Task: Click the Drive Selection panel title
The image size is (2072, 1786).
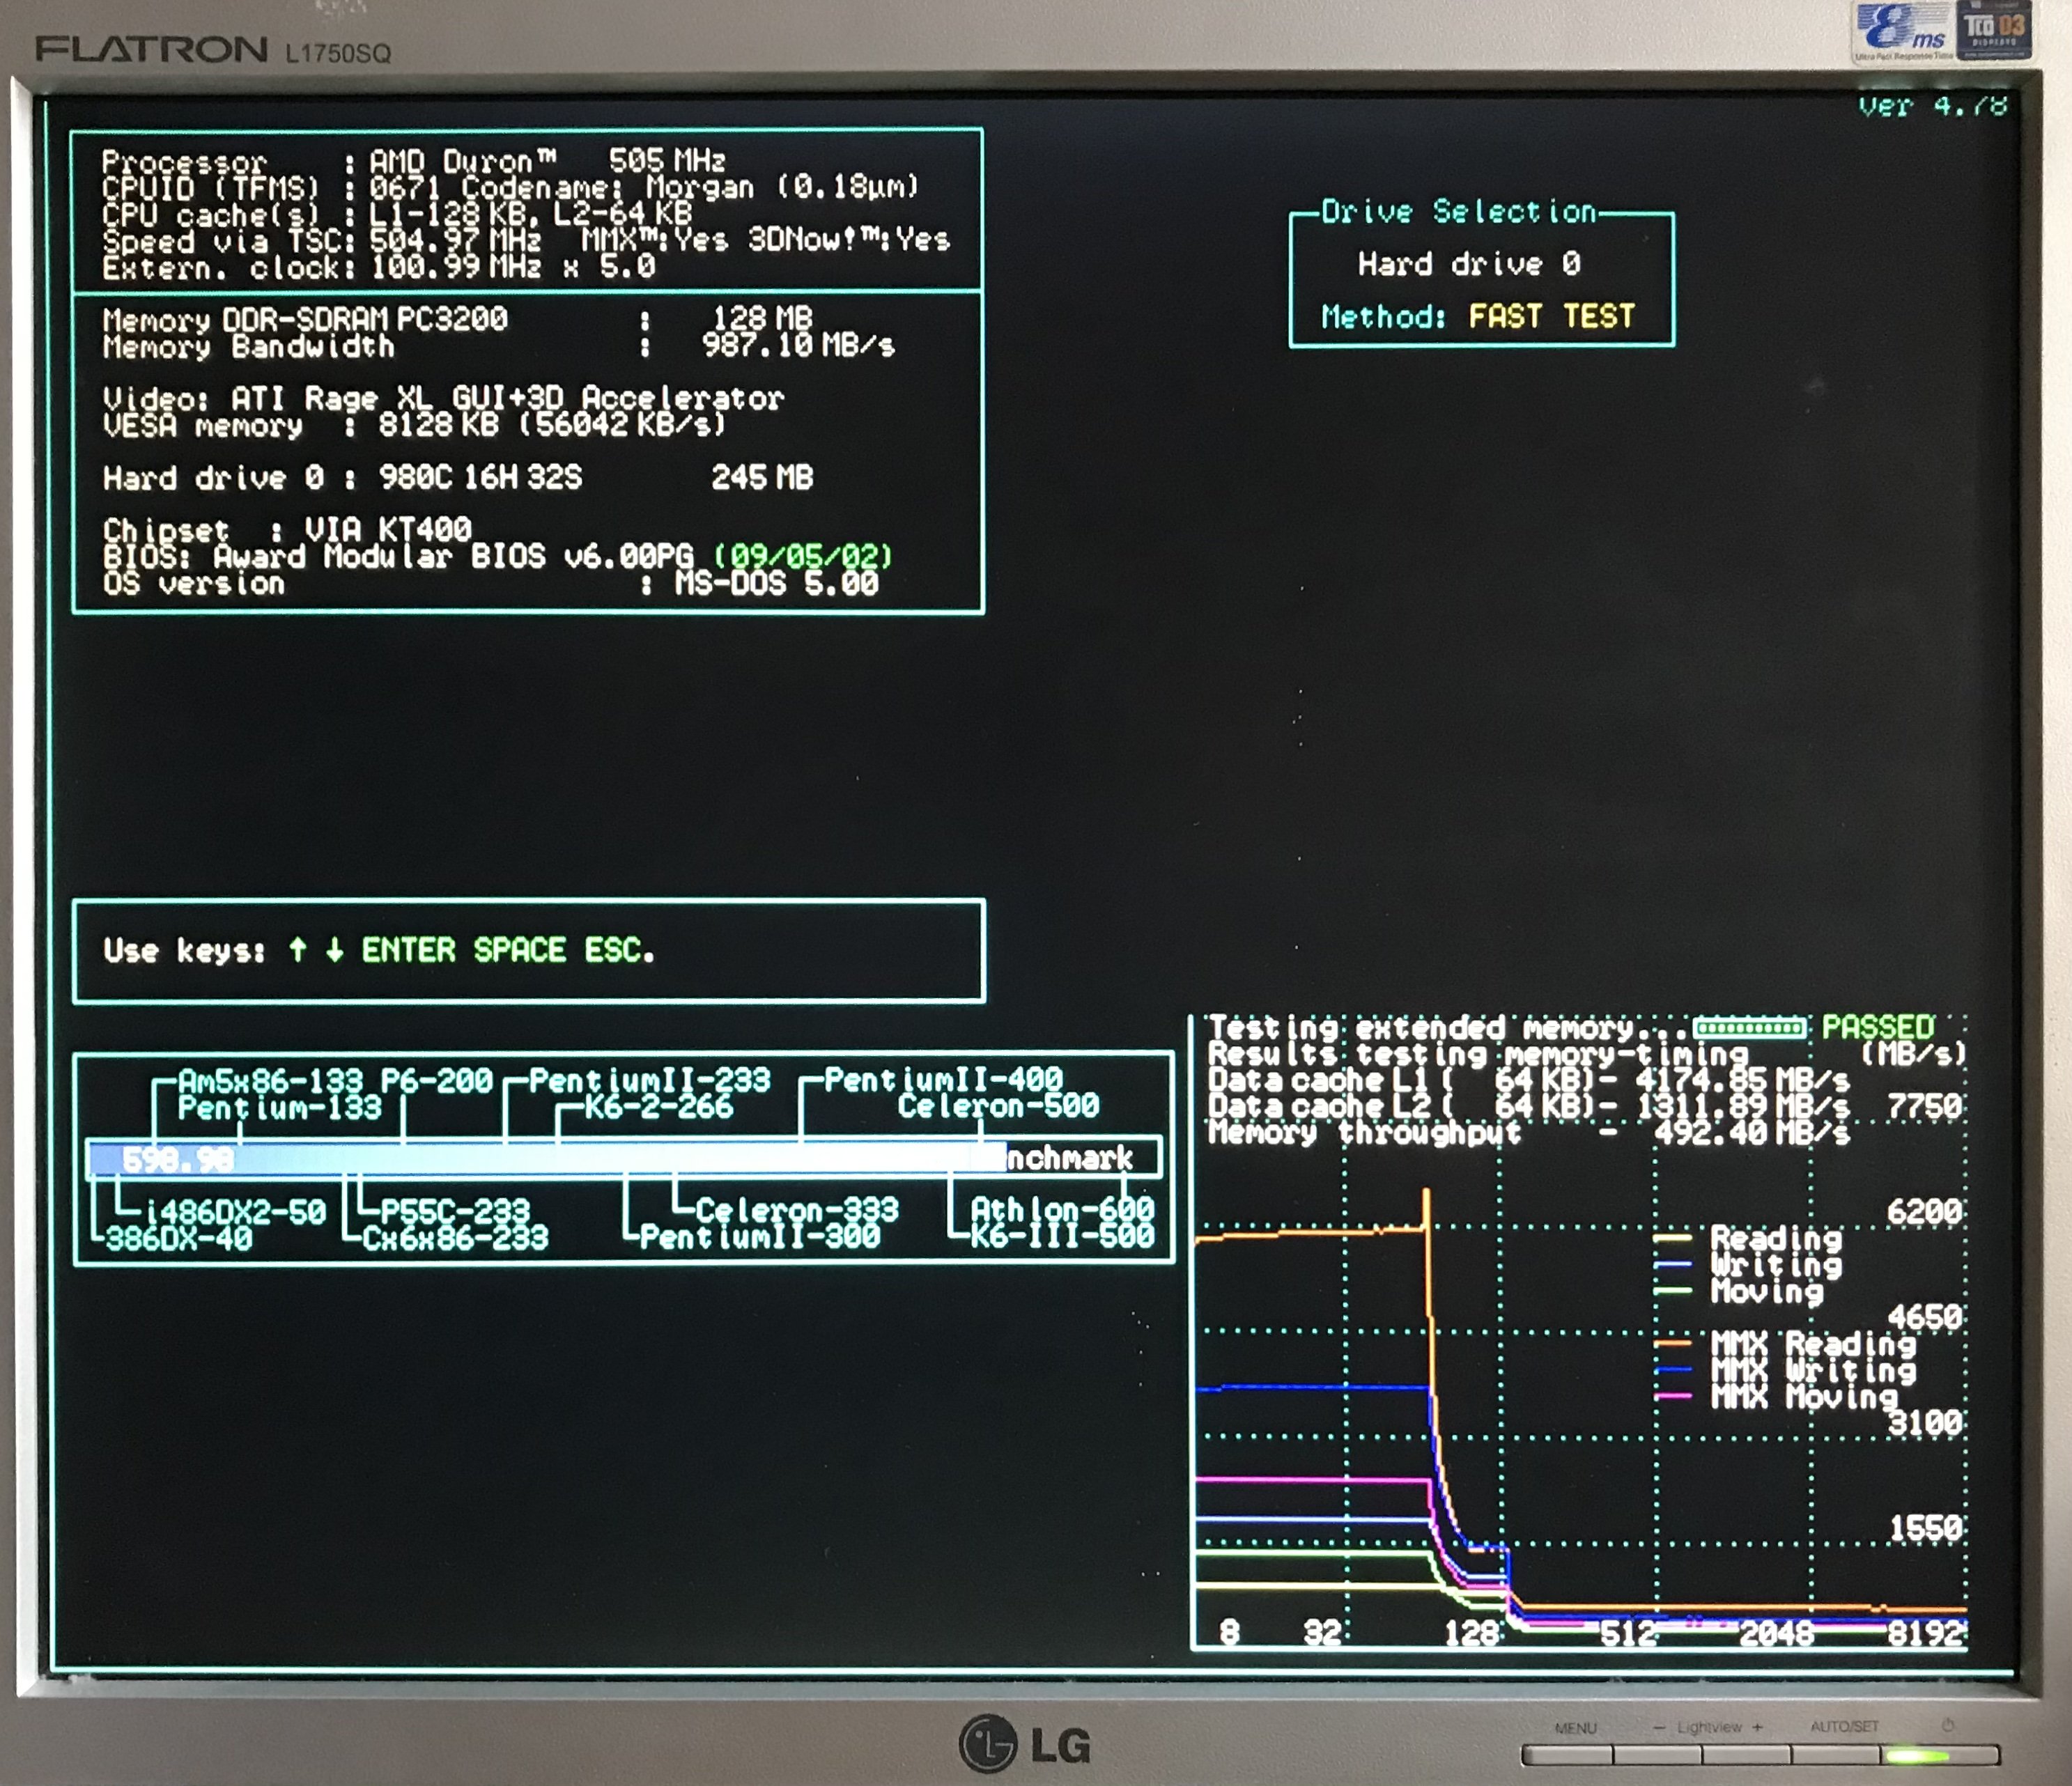Action: [x=1458, y=212]
